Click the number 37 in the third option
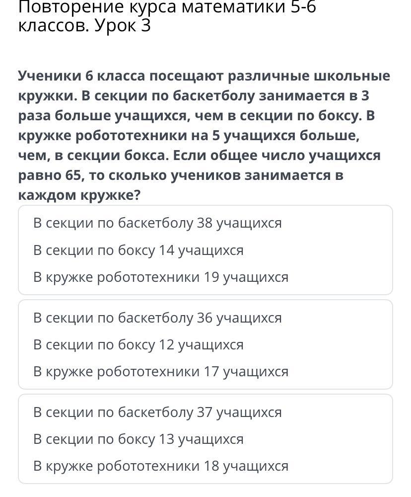The image size is (411, 497). pos(204,412)
